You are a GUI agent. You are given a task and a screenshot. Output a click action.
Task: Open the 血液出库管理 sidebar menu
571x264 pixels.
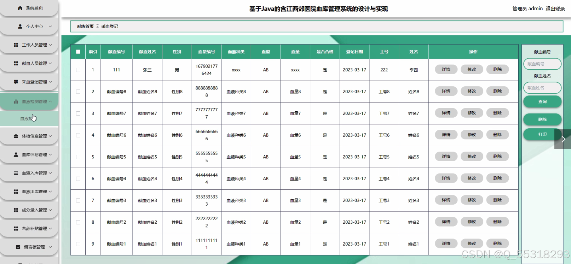29,192
